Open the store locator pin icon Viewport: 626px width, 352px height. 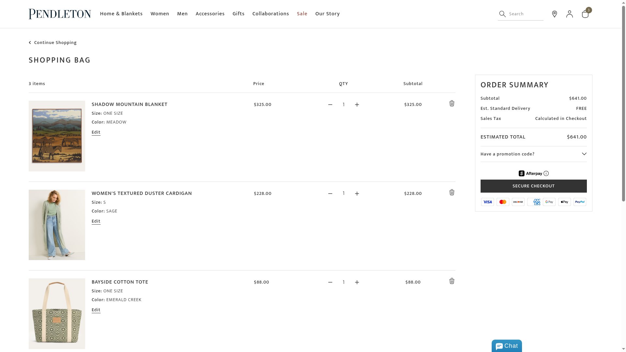tap(554, 14)
